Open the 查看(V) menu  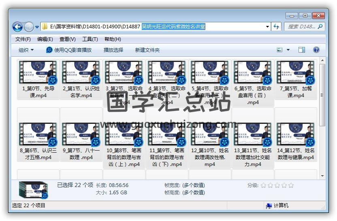pyautogui.click(x=68, y=39)
